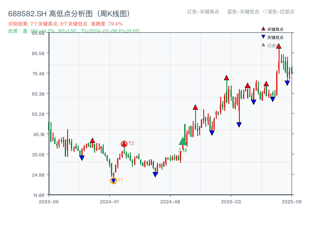
Task: Click the 蓝色-关键低点 header legend text
Action: [243, 12]
